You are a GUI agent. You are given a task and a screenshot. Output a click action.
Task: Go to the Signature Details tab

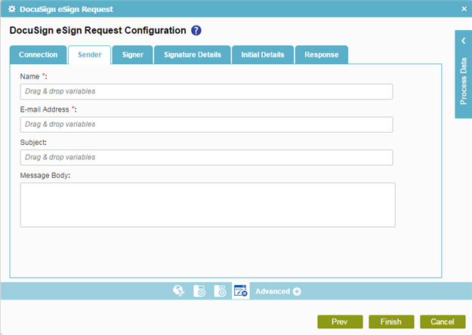(193, 55)
